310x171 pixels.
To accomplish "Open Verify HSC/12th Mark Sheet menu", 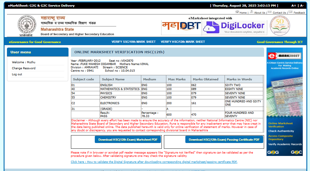I will pyautogui.click(x=183, y=42).
